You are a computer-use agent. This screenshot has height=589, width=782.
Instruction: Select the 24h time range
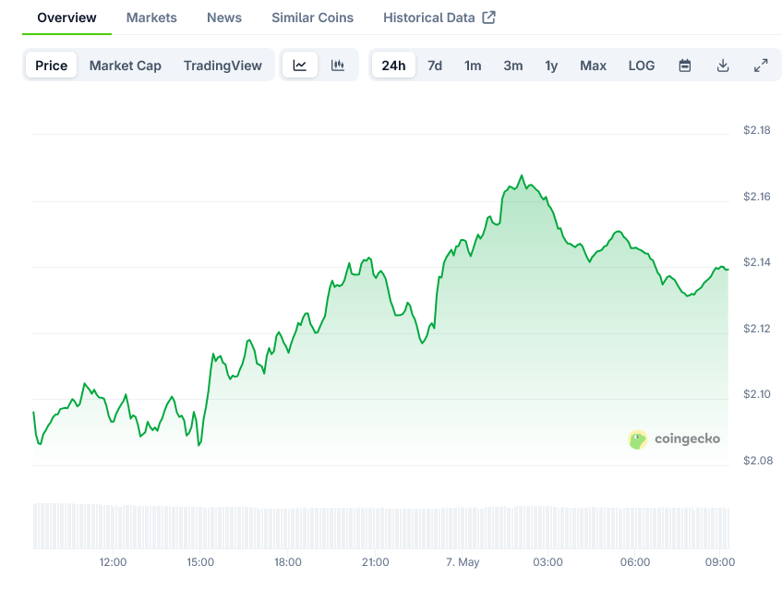pos(393,66)
